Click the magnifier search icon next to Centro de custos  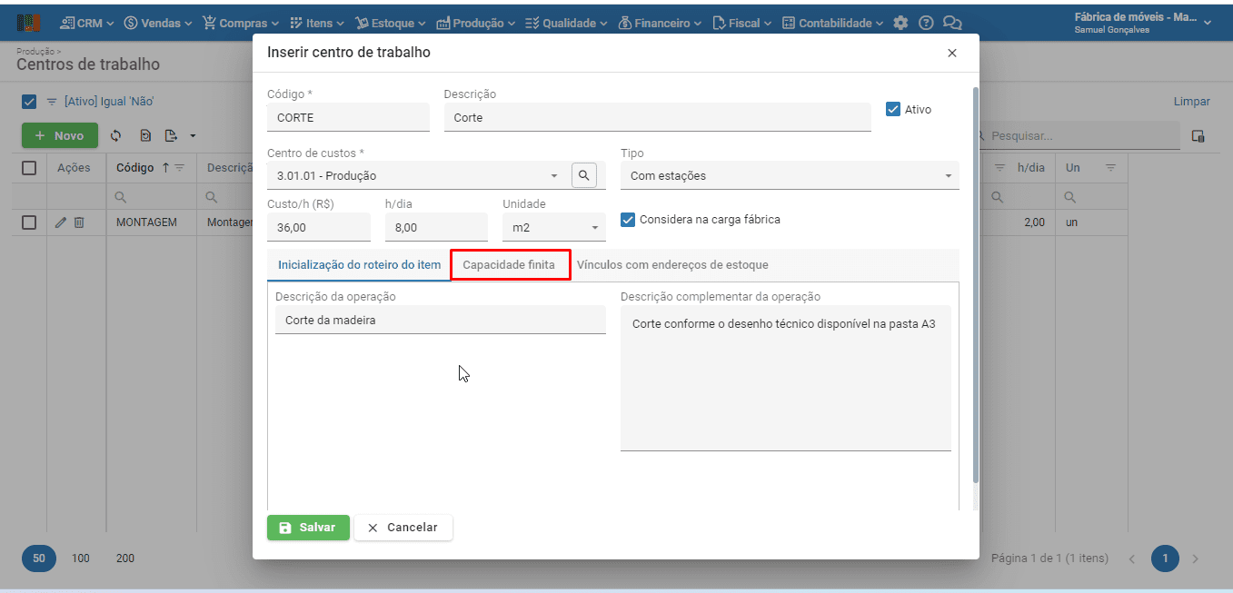click(x=584, y=175)
